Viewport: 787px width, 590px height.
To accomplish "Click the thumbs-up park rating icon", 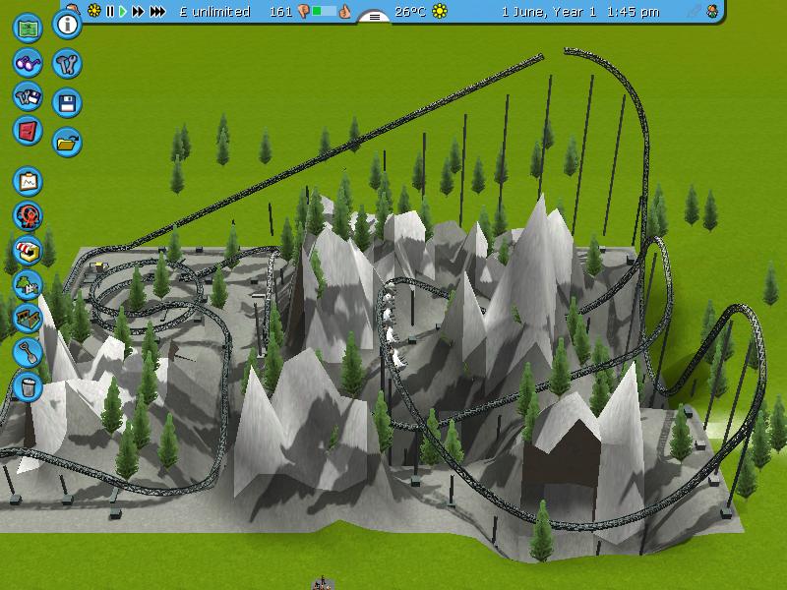I will click(x=345, y=12).
